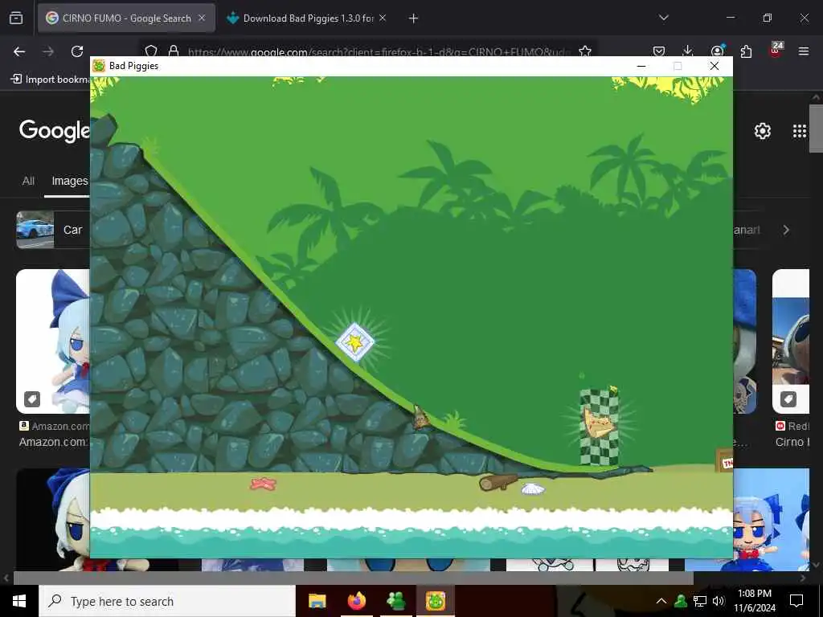
Task: Open a new Firefox tab
Action: (414, 18)
